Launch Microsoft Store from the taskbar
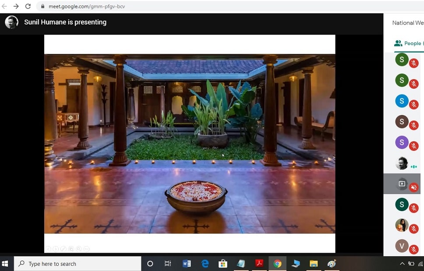The height and width of the screenshot is (271, 424). pos(223,264)
